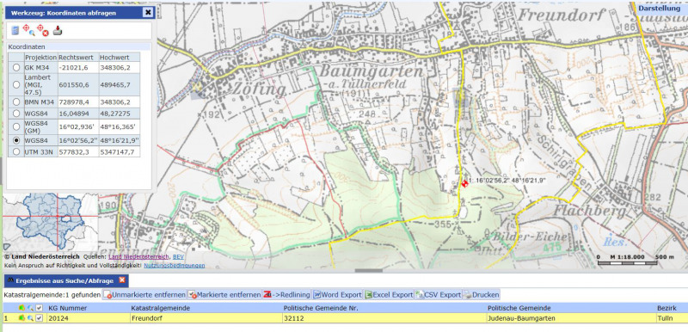The width and height of the screenshot is (688, 332).
Task: Select the UTM 33N projection radio button
Action: (16, 151)
